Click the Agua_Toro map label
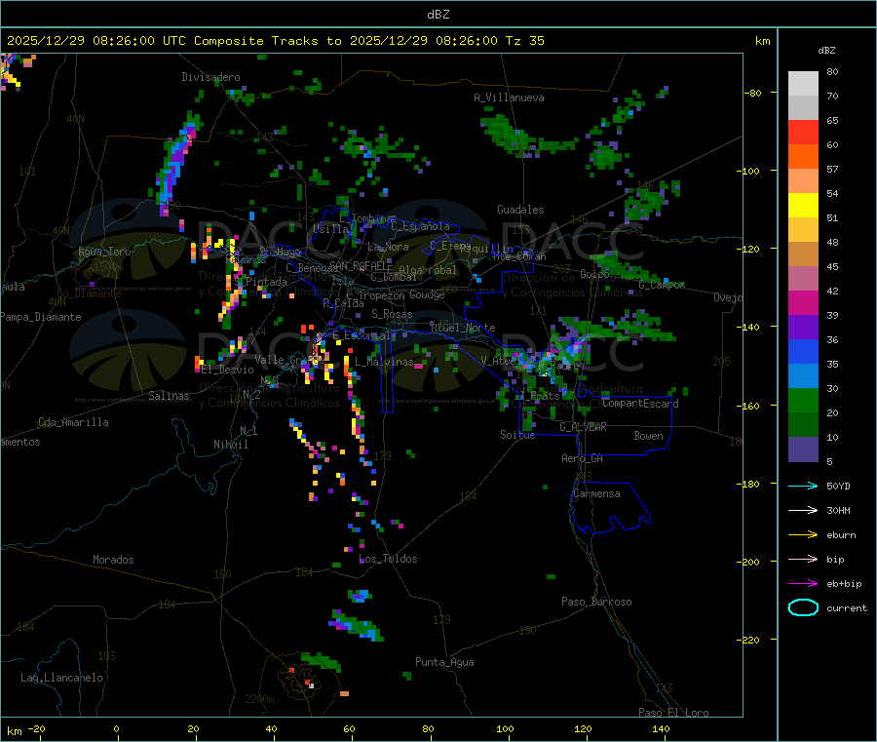This screenshot has width=877, height=742. (x=104, y=252)
